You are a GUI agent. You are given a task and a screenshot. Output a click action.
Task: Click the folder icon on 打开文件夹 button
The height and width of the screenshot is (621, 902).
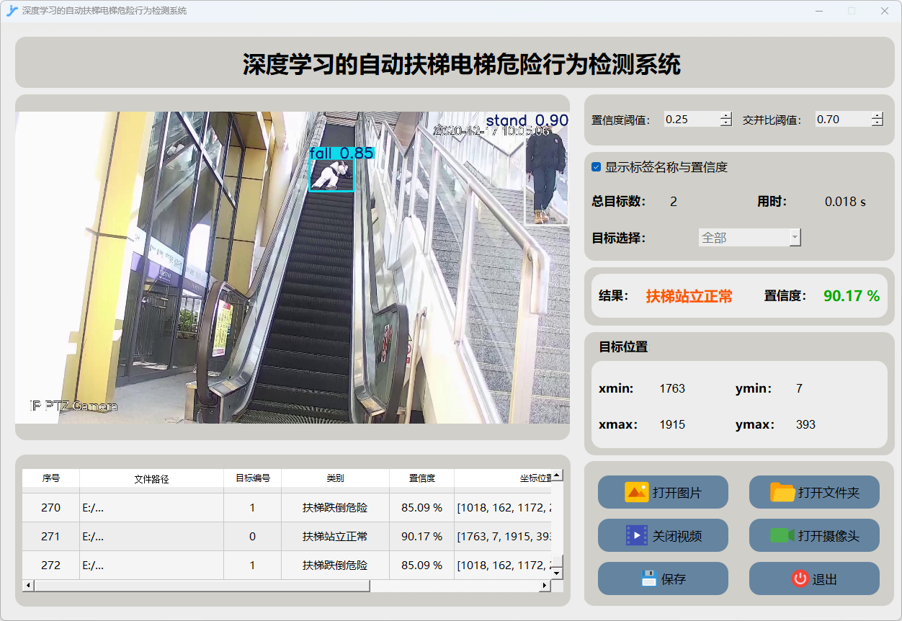[782, 493]
